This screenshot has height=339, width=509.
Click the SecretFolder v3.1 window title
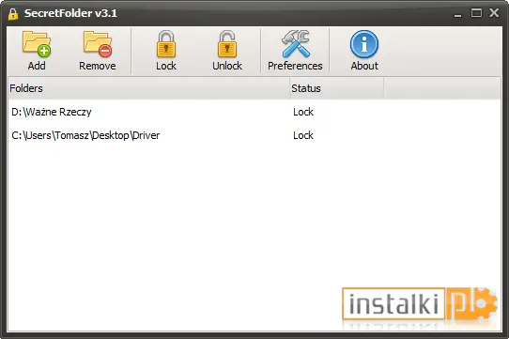[x=70, y=13]
